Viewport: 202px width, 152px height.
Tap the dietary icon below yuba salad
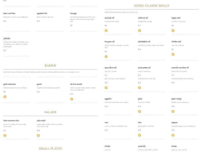point(38,136)
